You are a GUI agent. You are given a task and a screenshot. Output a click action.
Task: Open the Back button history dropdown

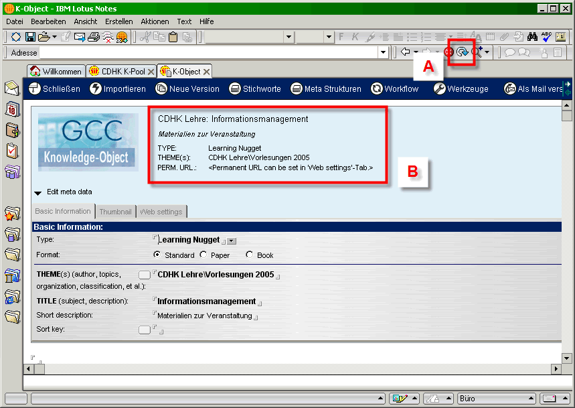coord(416,52)
